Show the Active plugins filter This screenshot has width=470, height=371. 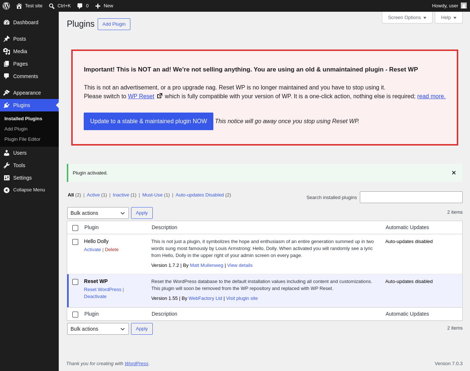(93, 195)
